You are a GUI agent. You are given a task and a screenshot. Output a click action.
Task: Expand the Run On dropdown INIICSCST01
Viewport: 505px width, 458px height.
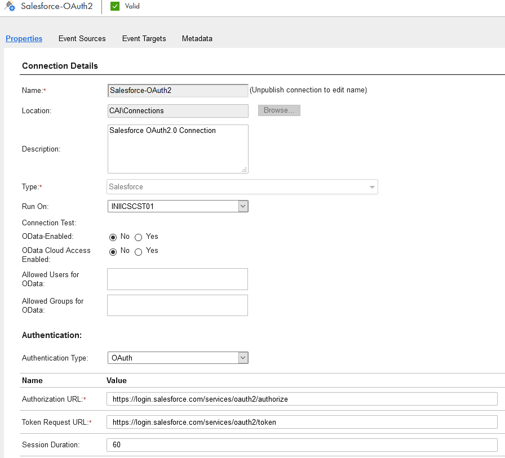(x=178, y=206)
